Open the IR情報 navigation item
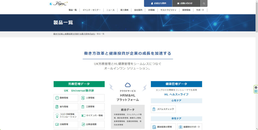The height and width of the screenshot is (130, 258). click(x=151, y=10)
